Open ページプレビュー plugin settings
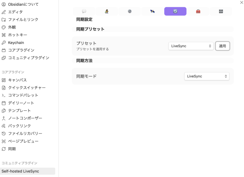244x177 pixels. click(x=23, y=141)
